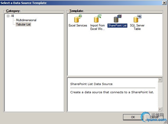Click the SQL Server Table label
The height and width of the screenshot is (124, 168).
pos(137,27)
